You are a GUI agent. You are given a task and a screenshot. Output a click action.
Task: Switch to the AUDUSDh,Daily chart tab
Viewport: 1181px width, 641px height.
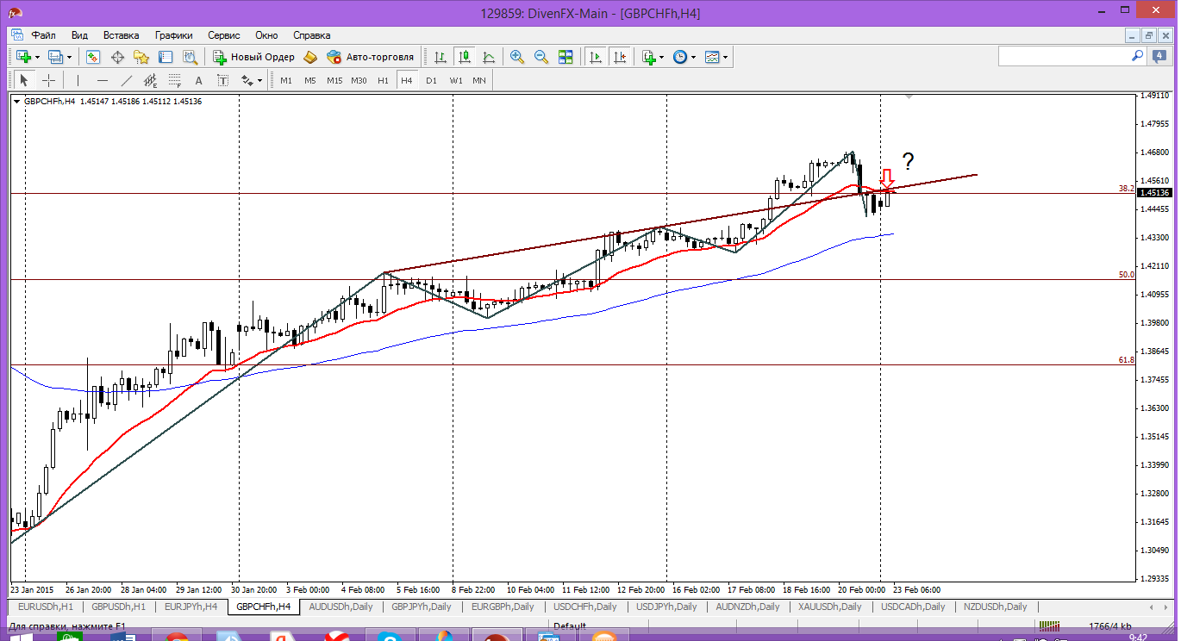[341, 607]
